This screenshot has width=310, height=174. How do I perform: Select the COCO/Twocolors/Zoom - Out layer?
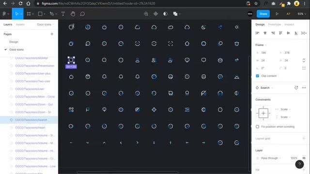(x=34, y=104)
